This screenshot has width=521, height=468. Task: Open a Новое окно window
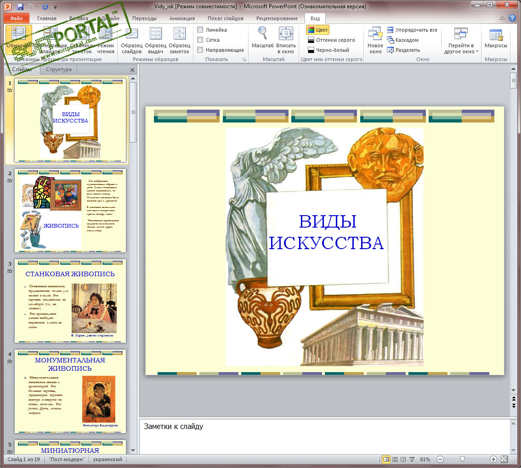pyautogui.click(x=375, y=40)
